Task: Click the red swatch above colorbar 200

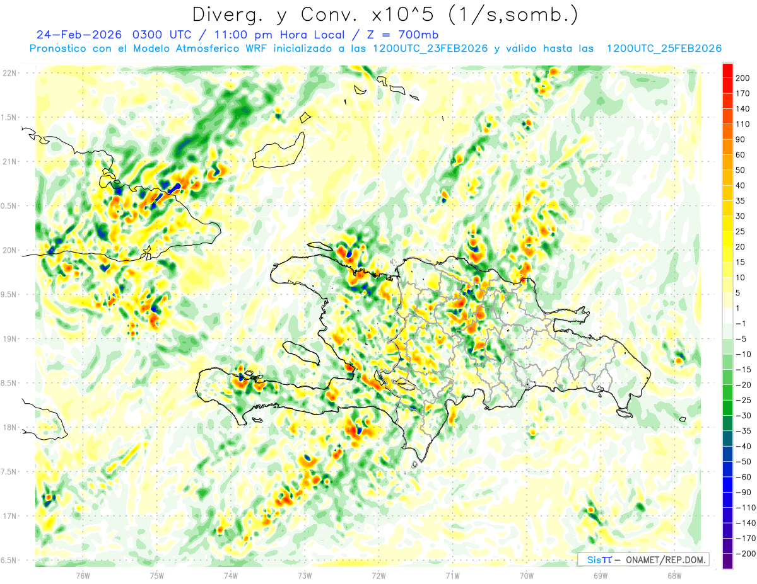Action: point(727,70)
